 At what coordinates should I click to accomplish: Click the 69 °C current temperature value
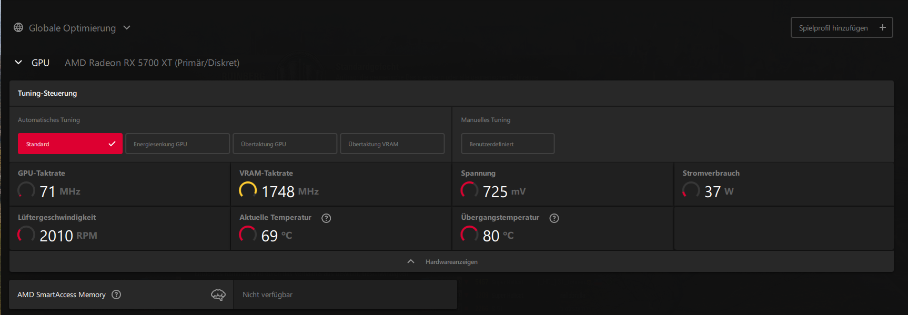click(277, 236)
